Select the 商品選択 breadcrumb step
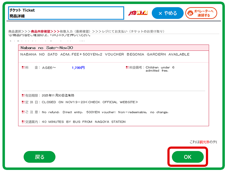 [15, 31]
